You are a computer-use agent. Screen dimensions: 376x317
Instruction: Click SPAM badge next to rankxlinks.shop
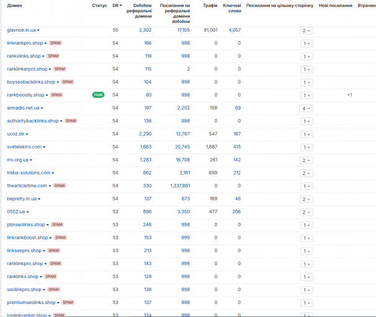coord(53,56)
